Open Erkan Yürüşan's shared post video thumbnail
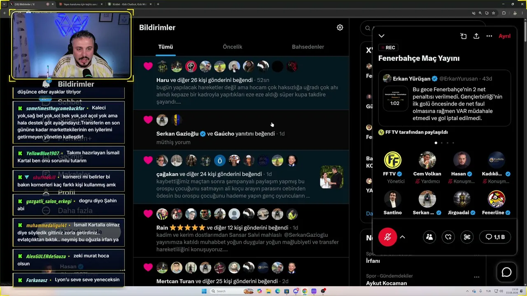The image size is (527, 296). 395,99
